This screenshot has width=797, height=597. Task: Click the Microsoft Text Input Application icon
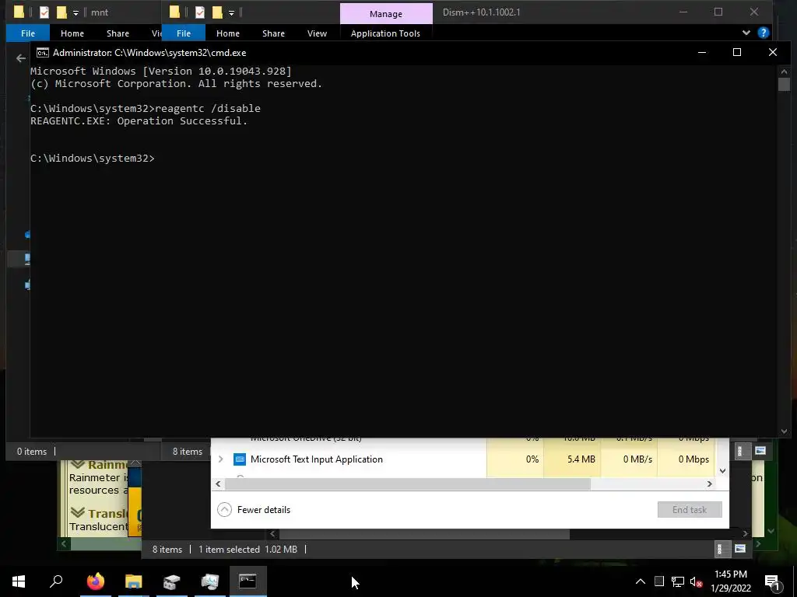tap(240, 459)
